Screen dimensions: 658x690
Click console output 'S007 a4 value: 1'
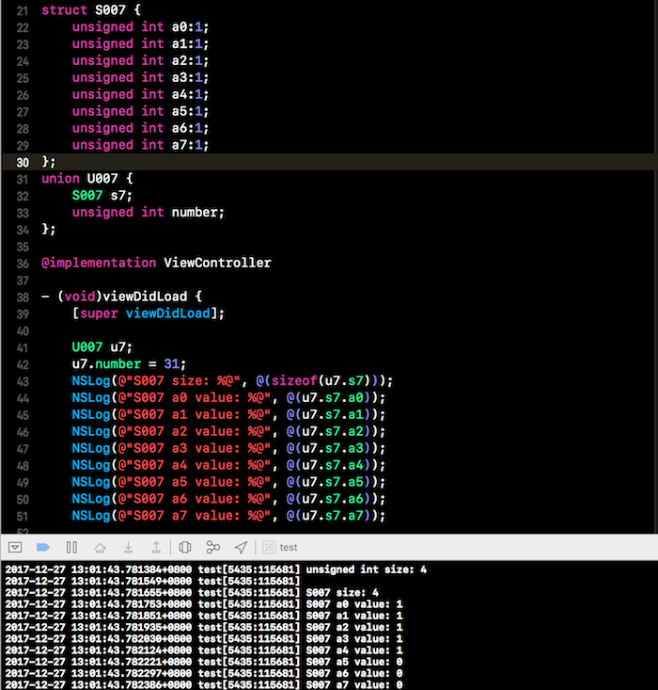[x=354, y=650]
